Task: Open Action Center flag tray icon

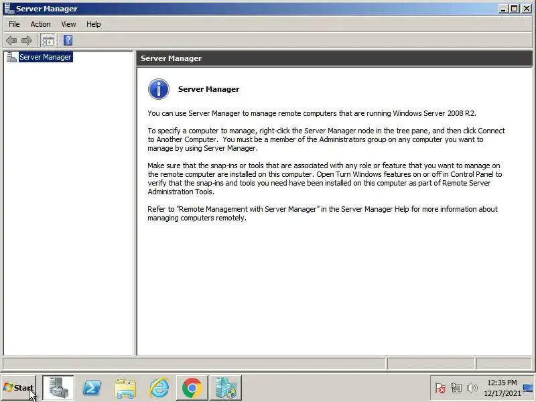Action: pos(440,388)
